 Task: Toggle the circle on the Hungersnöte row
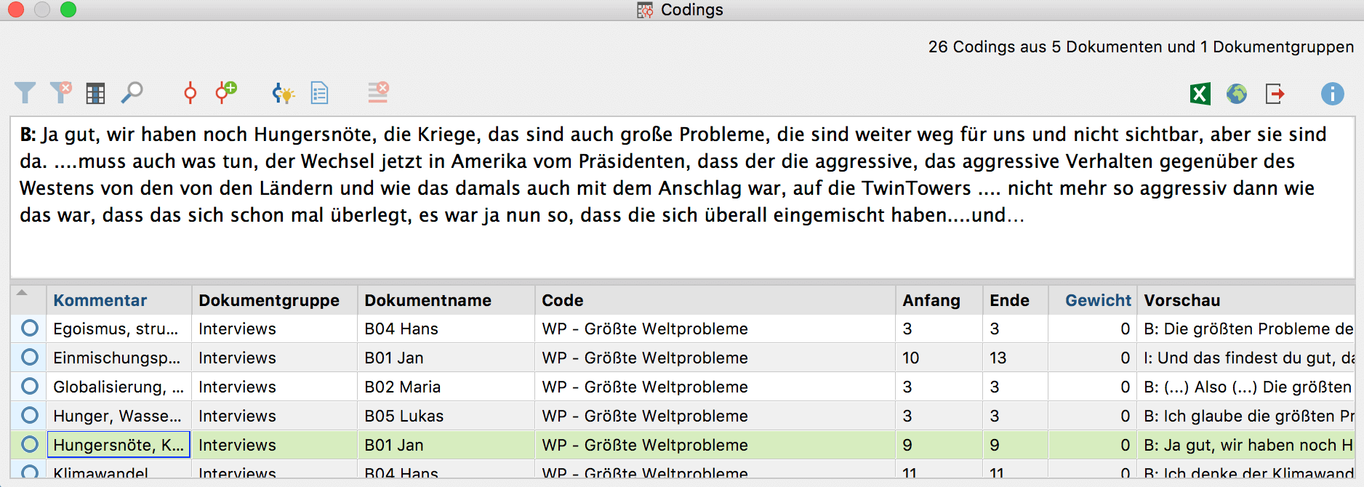click(30, 445)
